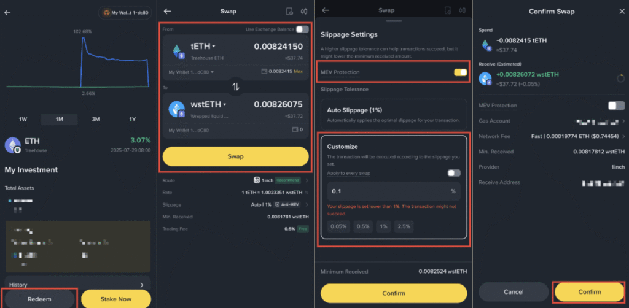Tap the Max label beside the tETH balance

click(x=298, y=71)
